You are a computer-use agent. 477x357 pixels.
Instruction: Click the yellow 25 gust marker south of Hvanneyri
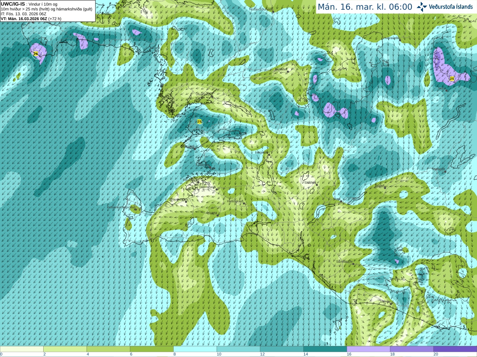pos(199,121)
